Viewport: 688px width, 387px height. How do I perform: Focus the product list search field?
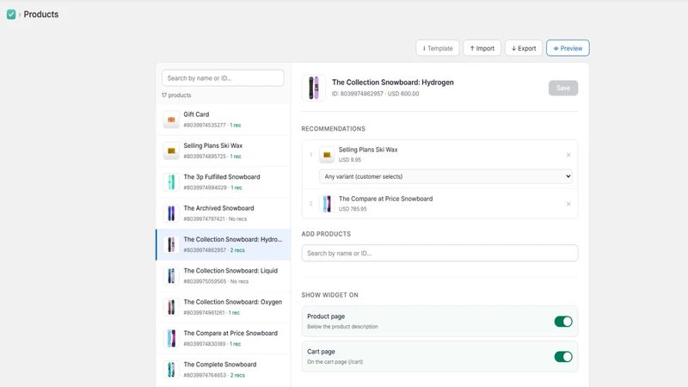[223, 78]
